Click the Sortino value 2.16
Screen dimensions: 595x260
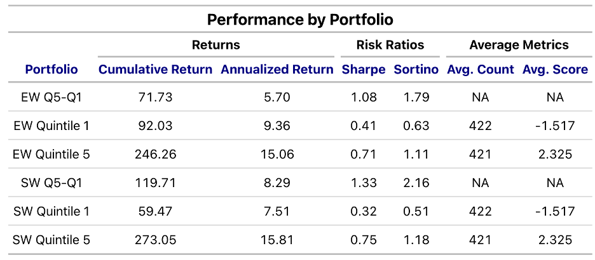(416, 183)
